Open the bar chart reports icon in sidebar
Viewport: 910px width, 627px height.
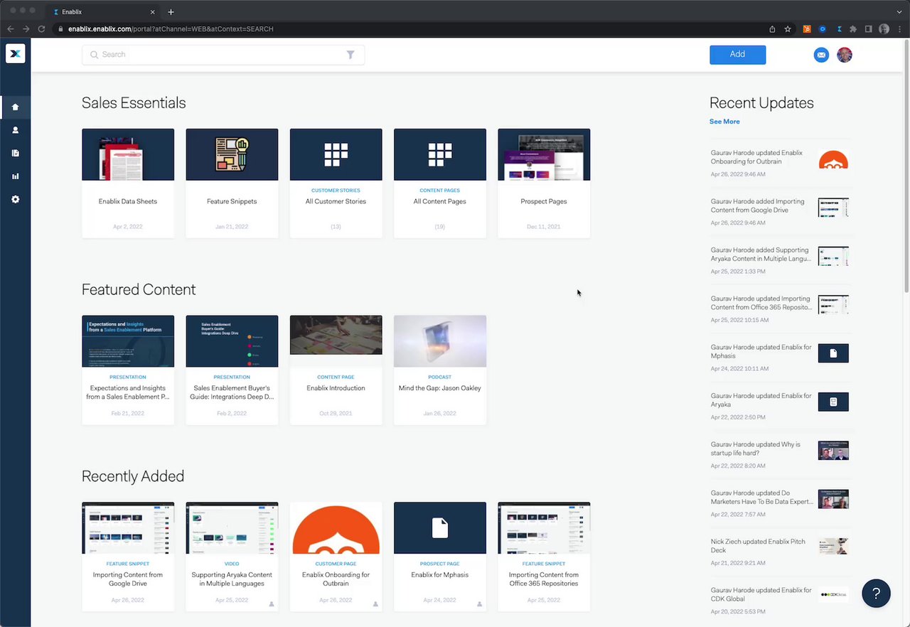[16, 176]
